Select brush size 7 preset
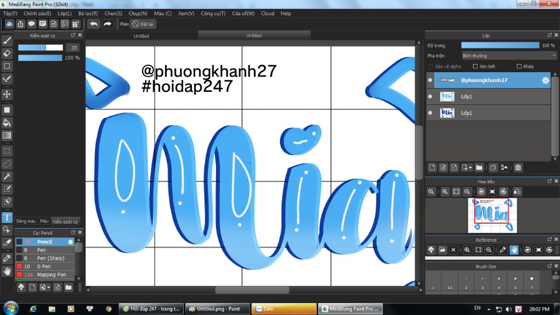 (x=532, y=281)
